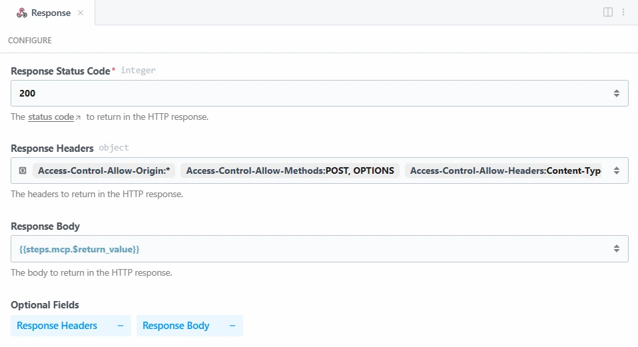
Task: Click the status code field showing 200
Action: coord(306,93)
